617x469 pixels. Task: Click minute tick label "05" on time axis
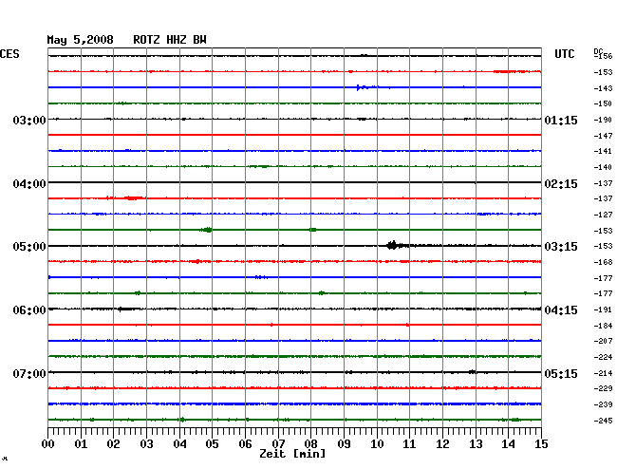212,444
